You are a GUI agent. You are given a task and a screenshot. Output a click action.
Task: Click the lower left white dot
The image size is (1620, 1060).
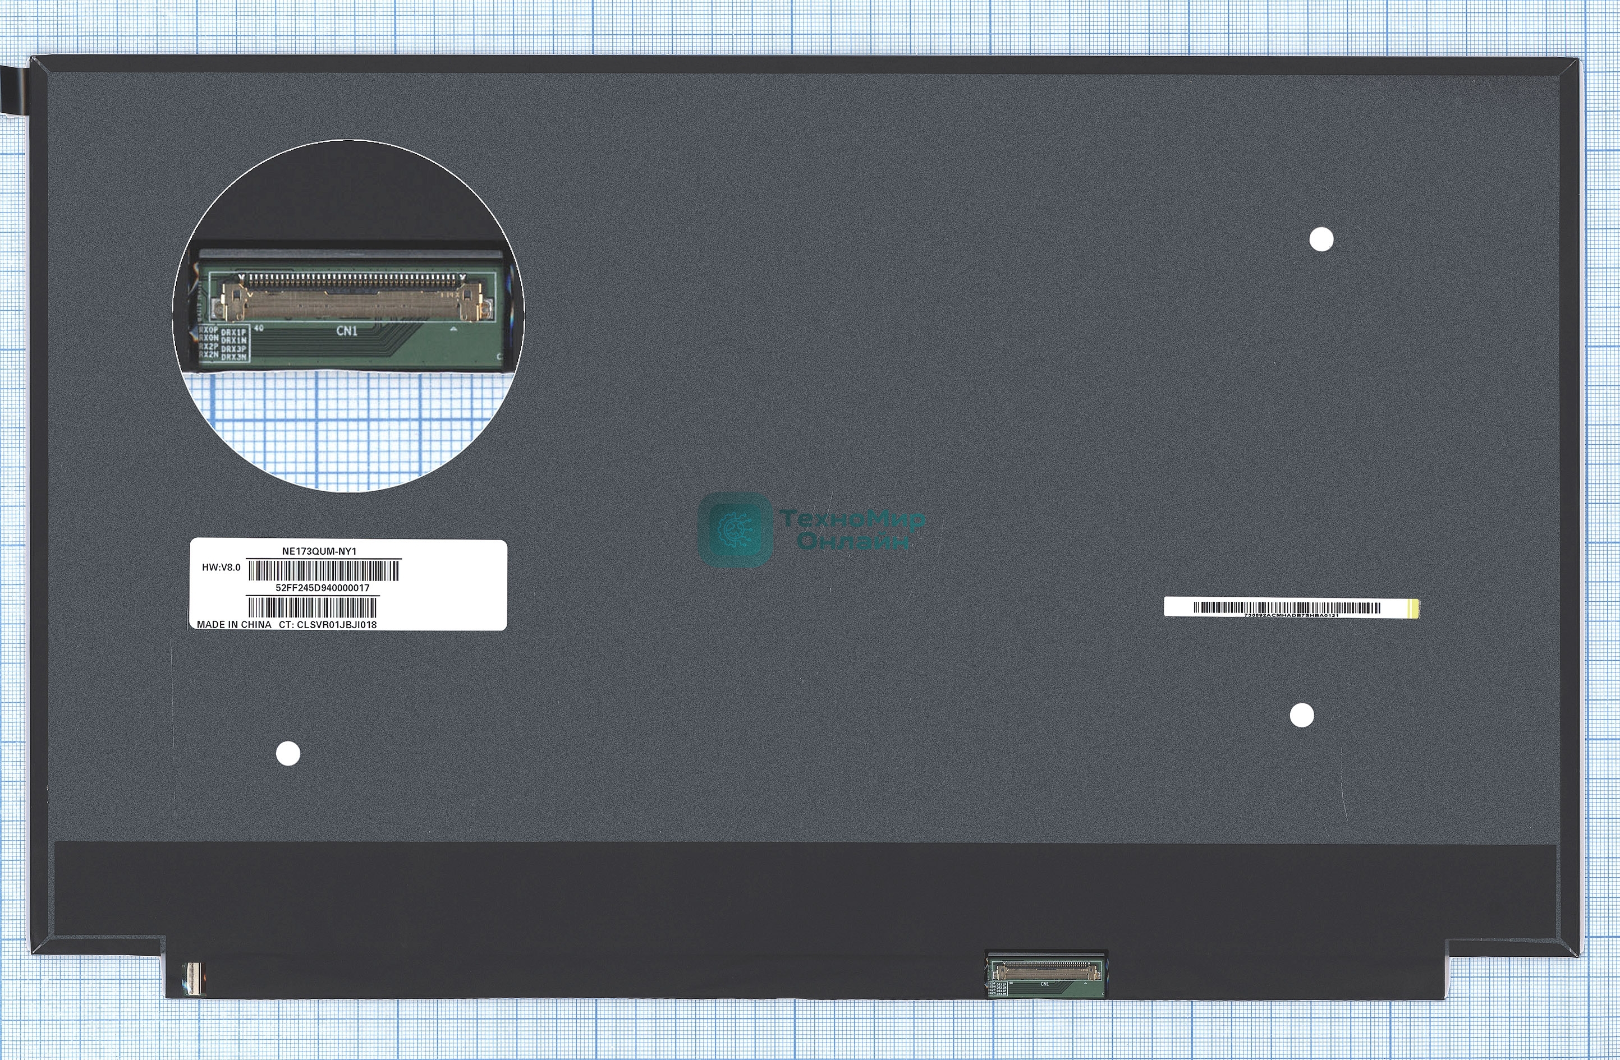pyautogui.click(x=288, y=753)
